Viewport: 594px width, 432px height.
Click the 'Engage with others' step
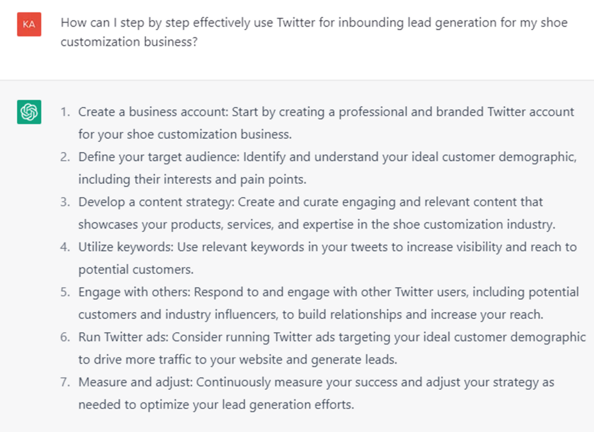tap(134, 292)
